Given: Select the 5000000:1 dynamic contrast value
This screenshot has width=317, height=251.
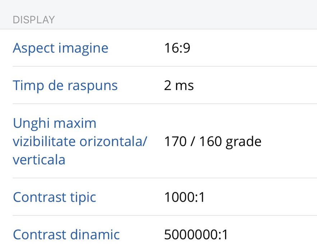Looking at the screenshot, I should tap(196, 235).
